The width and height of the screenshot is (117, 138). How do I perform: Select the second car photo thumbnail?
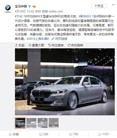[x=31, y=123]
